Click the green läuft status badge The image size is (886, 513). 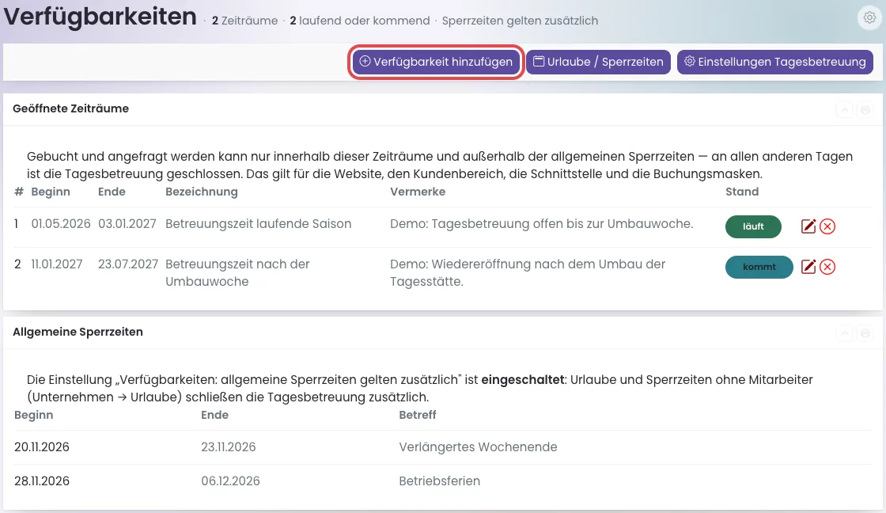click(x=753, y=226)
